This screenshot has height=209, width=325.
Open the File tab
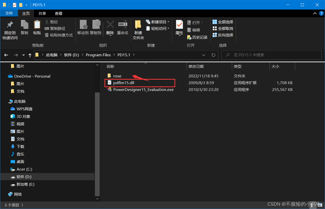pos(9,13)
